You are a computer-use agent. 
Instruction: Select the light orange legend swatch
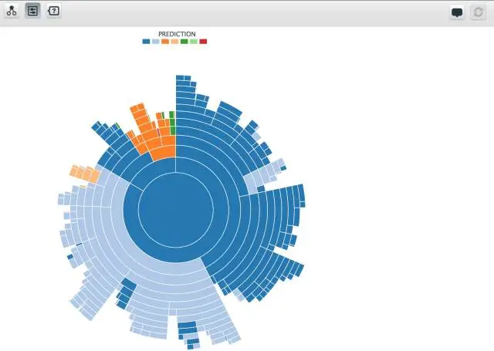coord(174,41)
